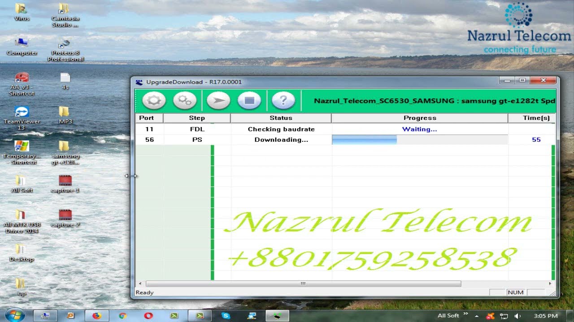Screen dimensions: 574x322
Task: Select the TeamViewer 13 desktop icon
Action: tap(22, 118)
